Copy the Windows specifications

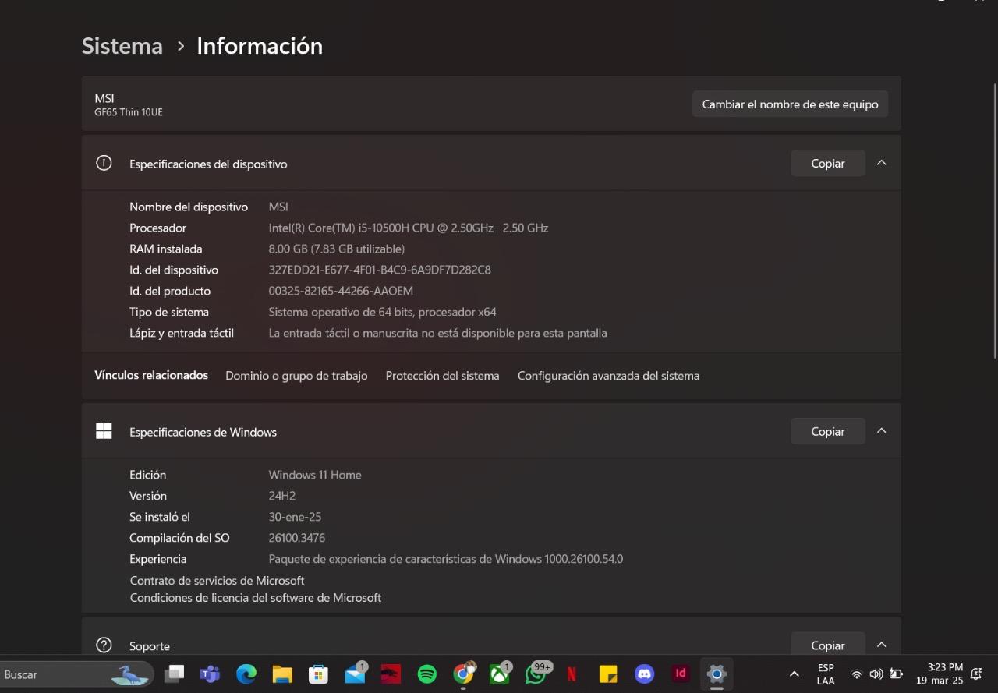[828, 431]
